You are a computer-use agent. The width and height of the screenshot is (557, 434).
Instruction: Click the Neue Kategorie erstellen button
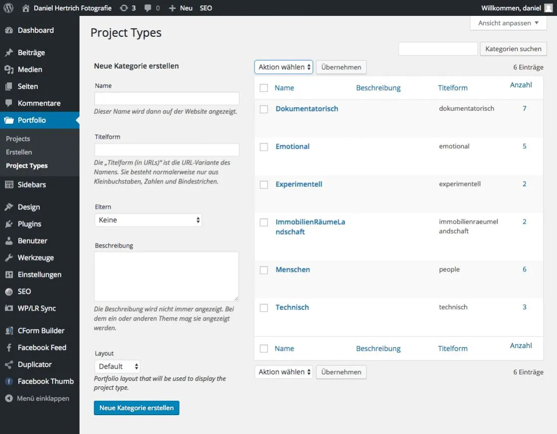[x=136, y=408]
